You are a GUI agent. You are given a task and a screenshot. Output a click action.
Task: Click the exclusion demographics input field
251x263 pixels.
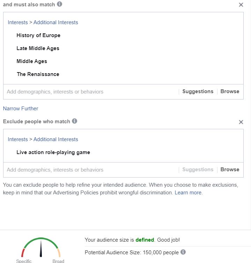point(91,170)
